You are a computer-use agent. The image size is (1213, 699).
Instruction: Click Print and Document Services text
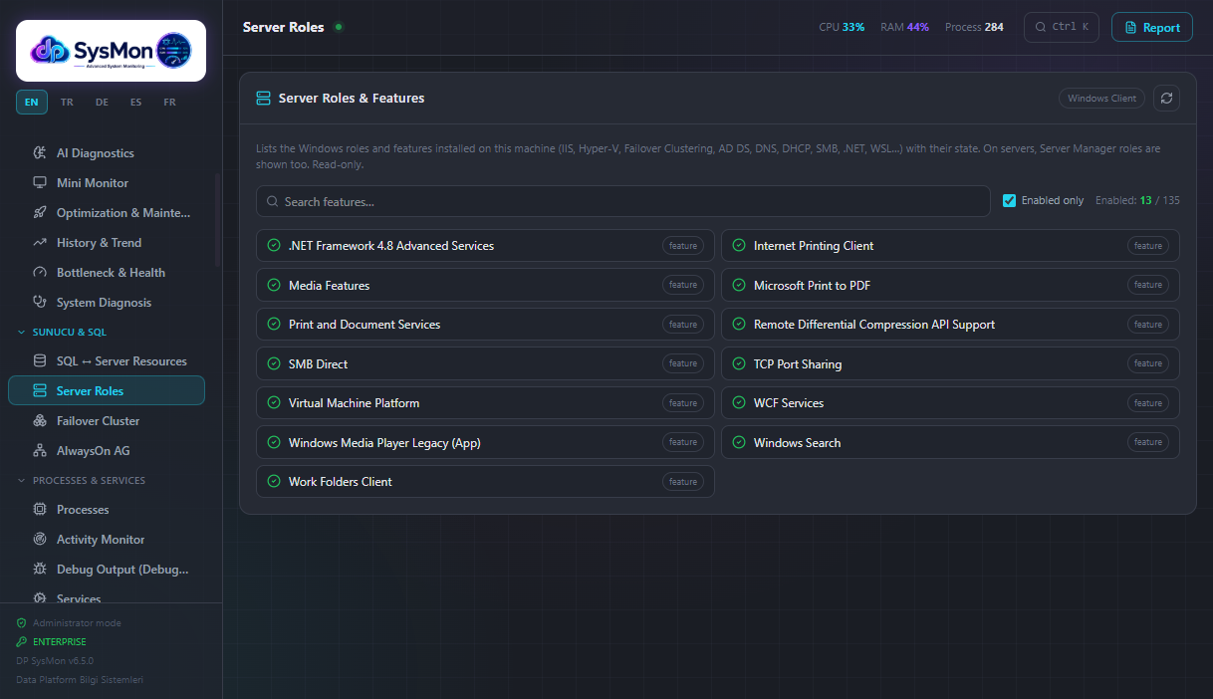[364, 325]
